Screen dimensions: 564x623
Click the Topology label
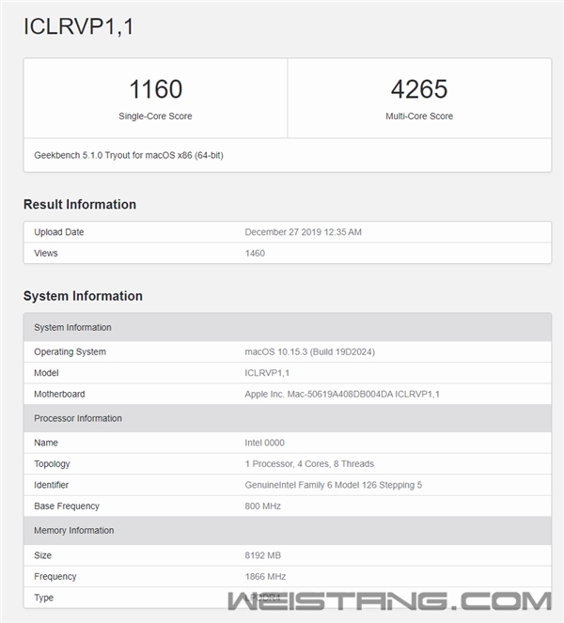[x=52, y=464]
